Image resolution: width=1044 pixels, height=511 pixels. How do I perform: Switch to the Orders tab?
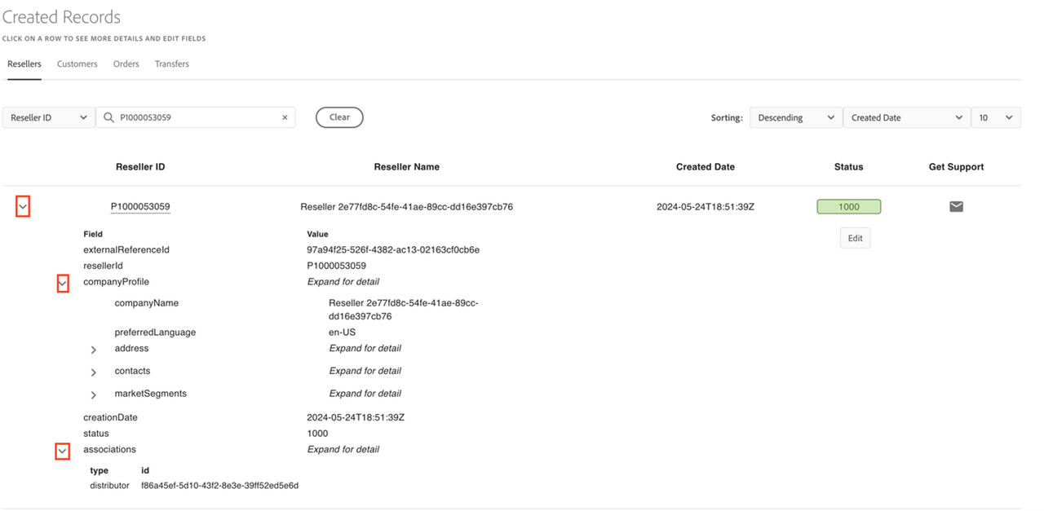[x=126, y=64]
